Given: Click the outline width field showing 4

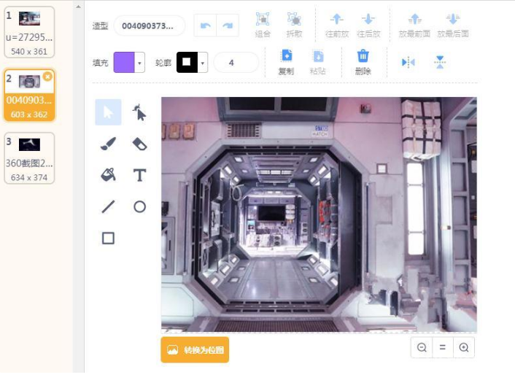Looking at the screenshot, I should [236, 63].
